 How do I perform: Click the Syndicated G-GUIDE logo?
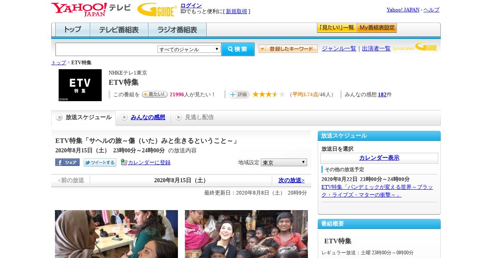click(x=415, y=47)
